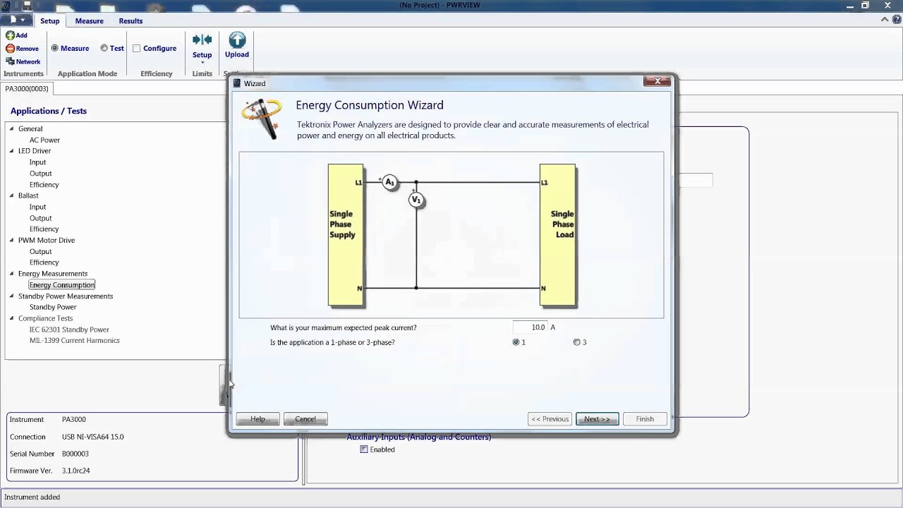The image size is (903, 508).
Task: Open the Results ribbon tab
Action: click(x=131, y=20)
